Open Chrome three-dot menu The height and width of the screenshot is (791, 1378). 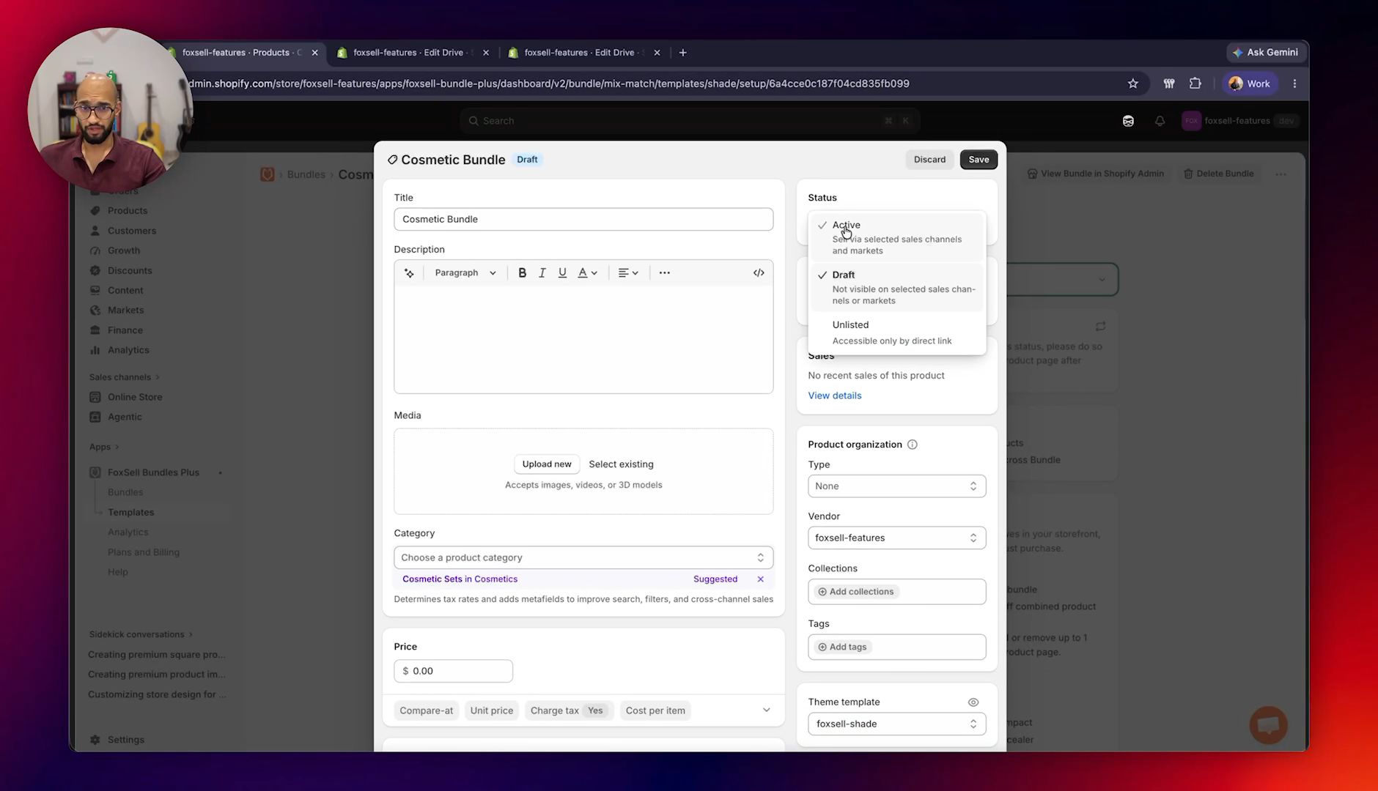pyautogui.click(x=1294, y=83)
